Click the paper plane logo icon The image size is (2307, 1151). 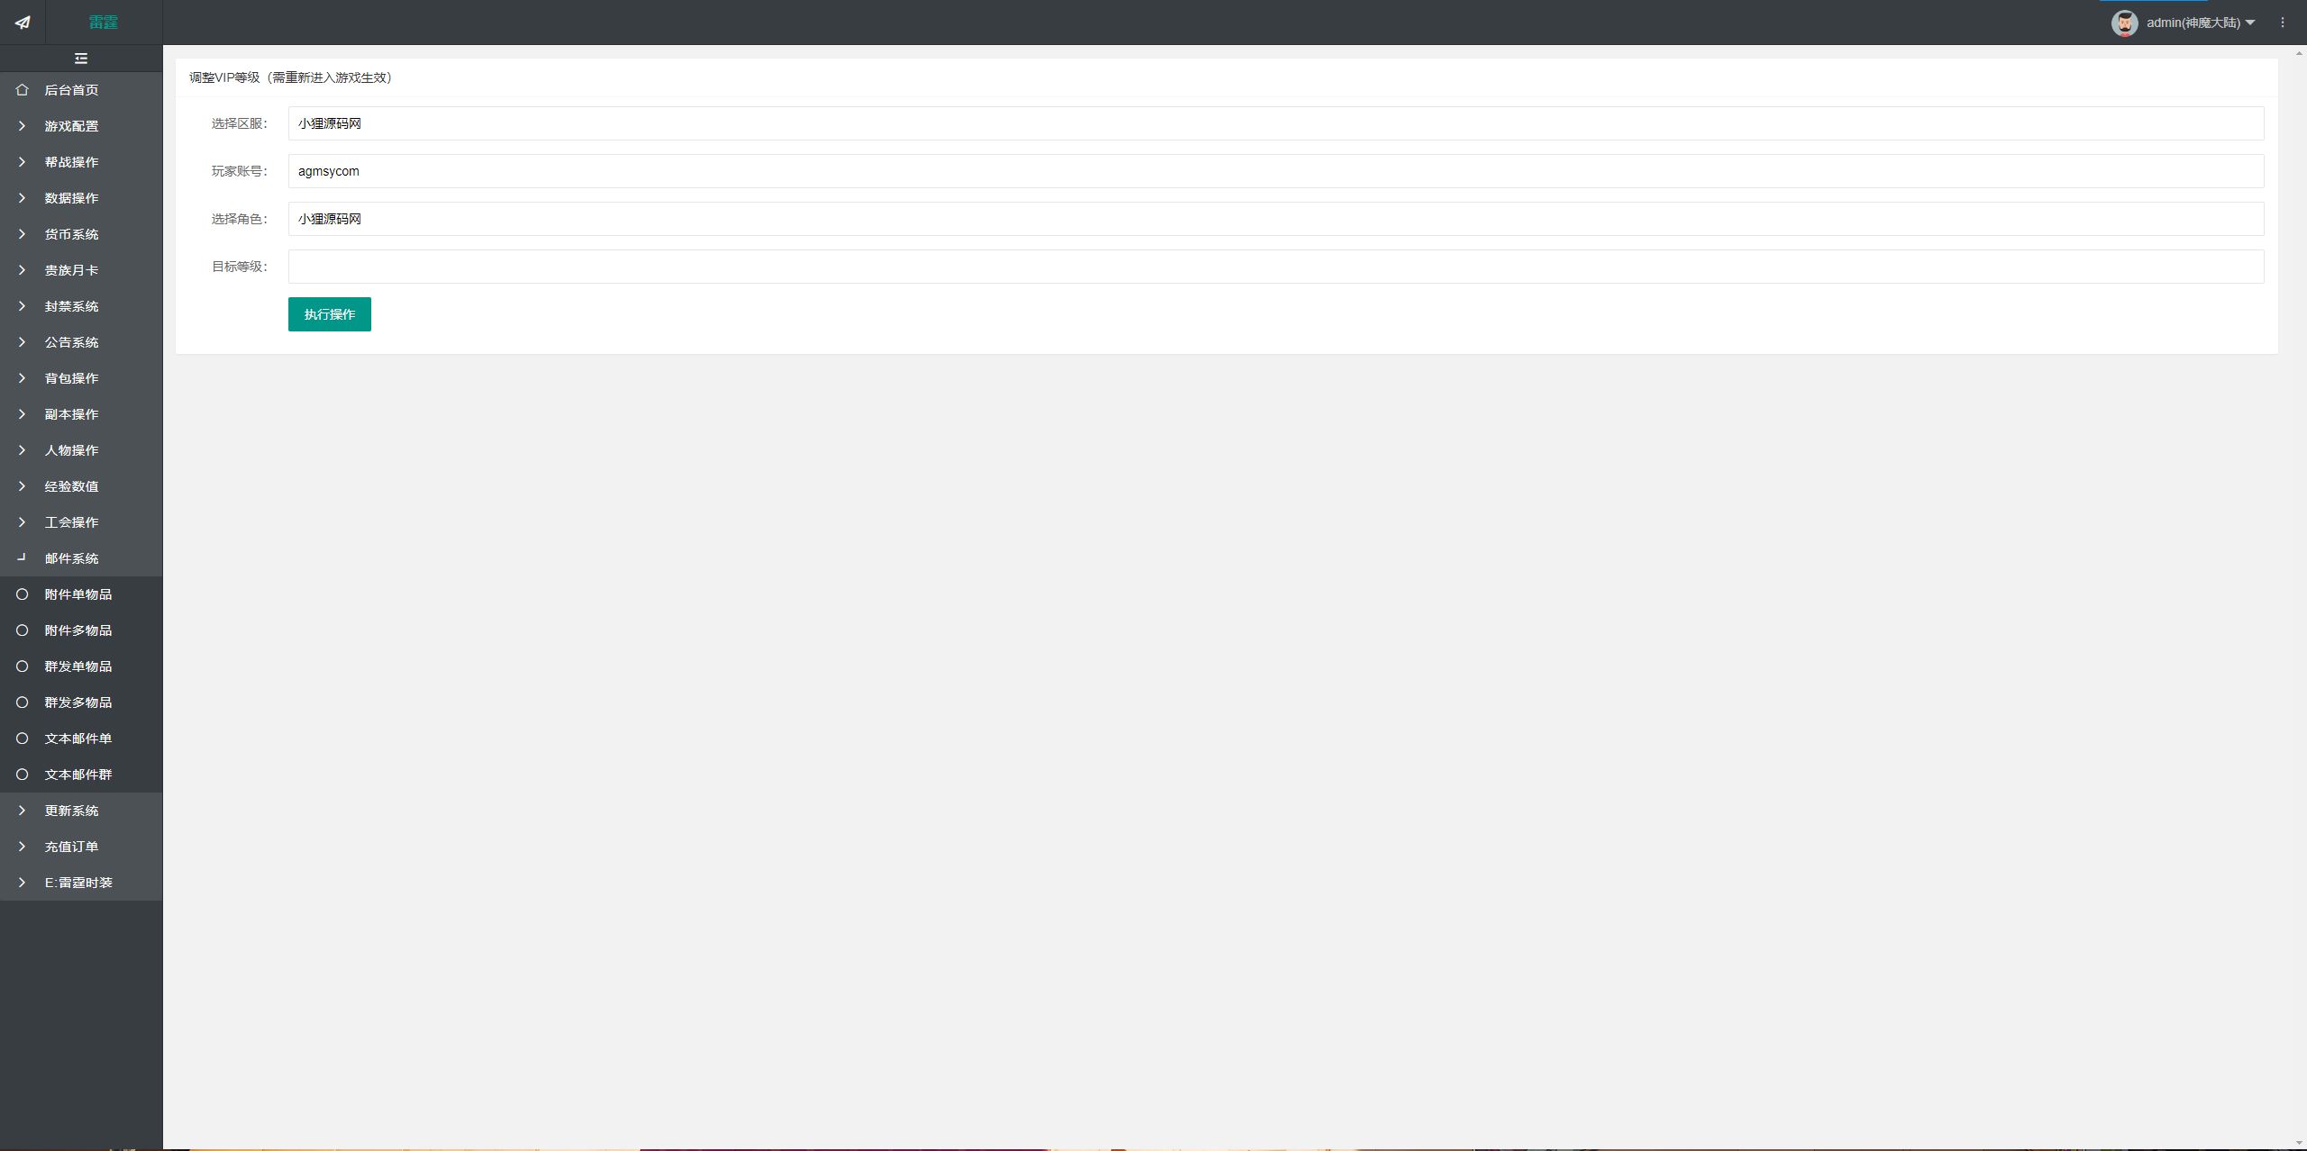(x=23, y=23)
